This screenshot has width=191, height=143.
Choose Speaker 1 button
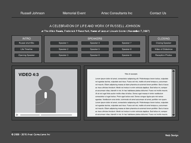pos(63,43)
